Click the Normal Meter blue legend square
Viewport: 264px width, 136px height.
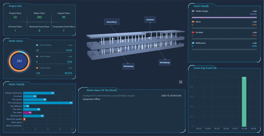[x=37, y=45]
